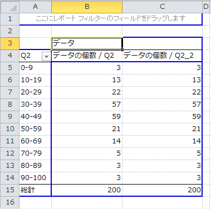Viewport: 211px width, 209px height.
Task: Select the '20-29' row label
Action: (35, 92)
